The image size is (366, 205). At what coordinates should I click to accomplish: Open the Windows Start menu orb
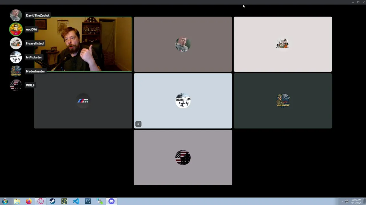click(x=5, y=201)
